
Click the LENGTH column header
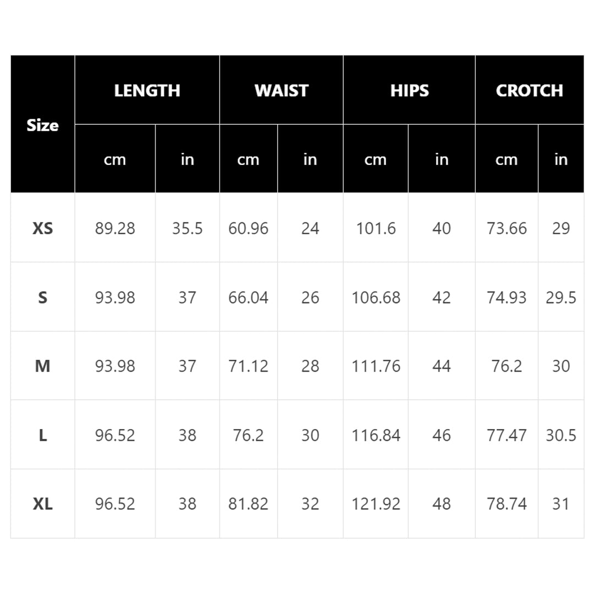[147, 90]
